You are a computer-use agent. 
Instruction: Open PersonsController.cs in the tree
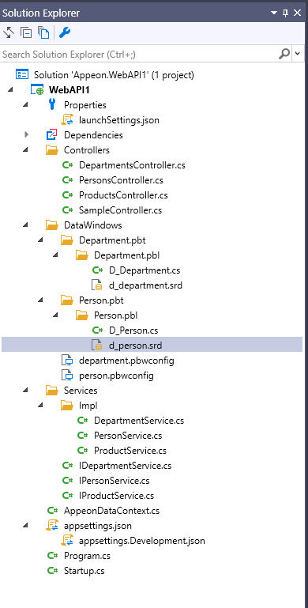click(121, 180)
